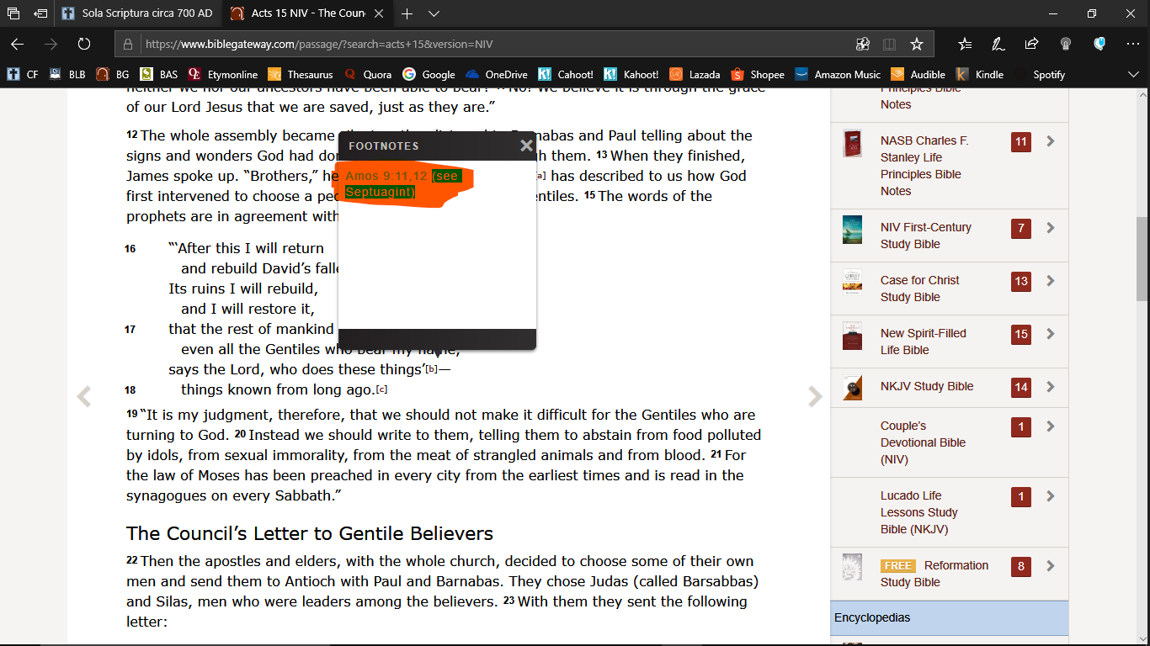This screenshot has width=1150, height=646.
Task: Open the Favorites hub icon
Action: [965, 45]
